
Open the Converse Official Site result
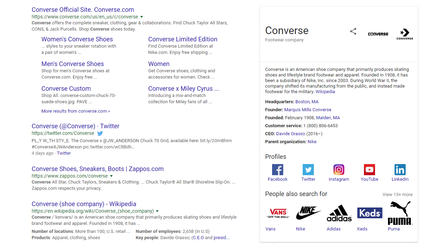pos(83,10)
